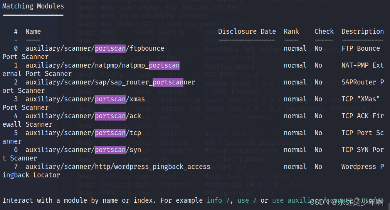
Task: Click 'No' check value in the portscan/tcp row
Action: pos(318,133)
